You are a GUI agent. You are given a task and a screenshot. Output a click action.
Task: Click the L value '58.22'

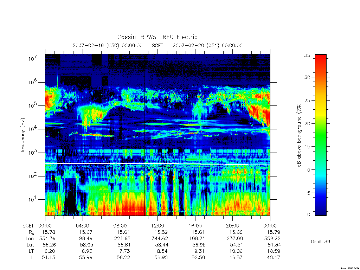(x=123, y=258)
